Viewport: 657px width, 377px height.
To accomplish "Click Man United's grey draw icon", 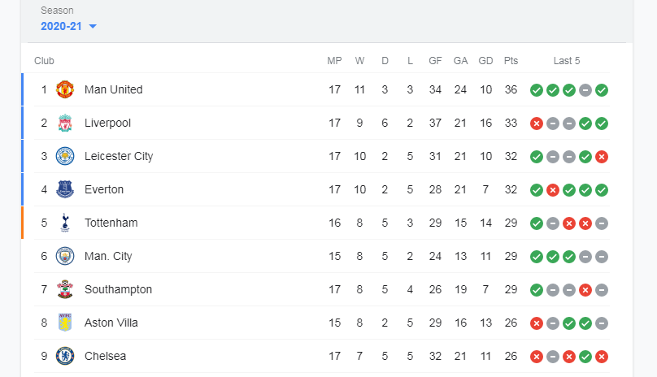I will [x=585, y=90].
